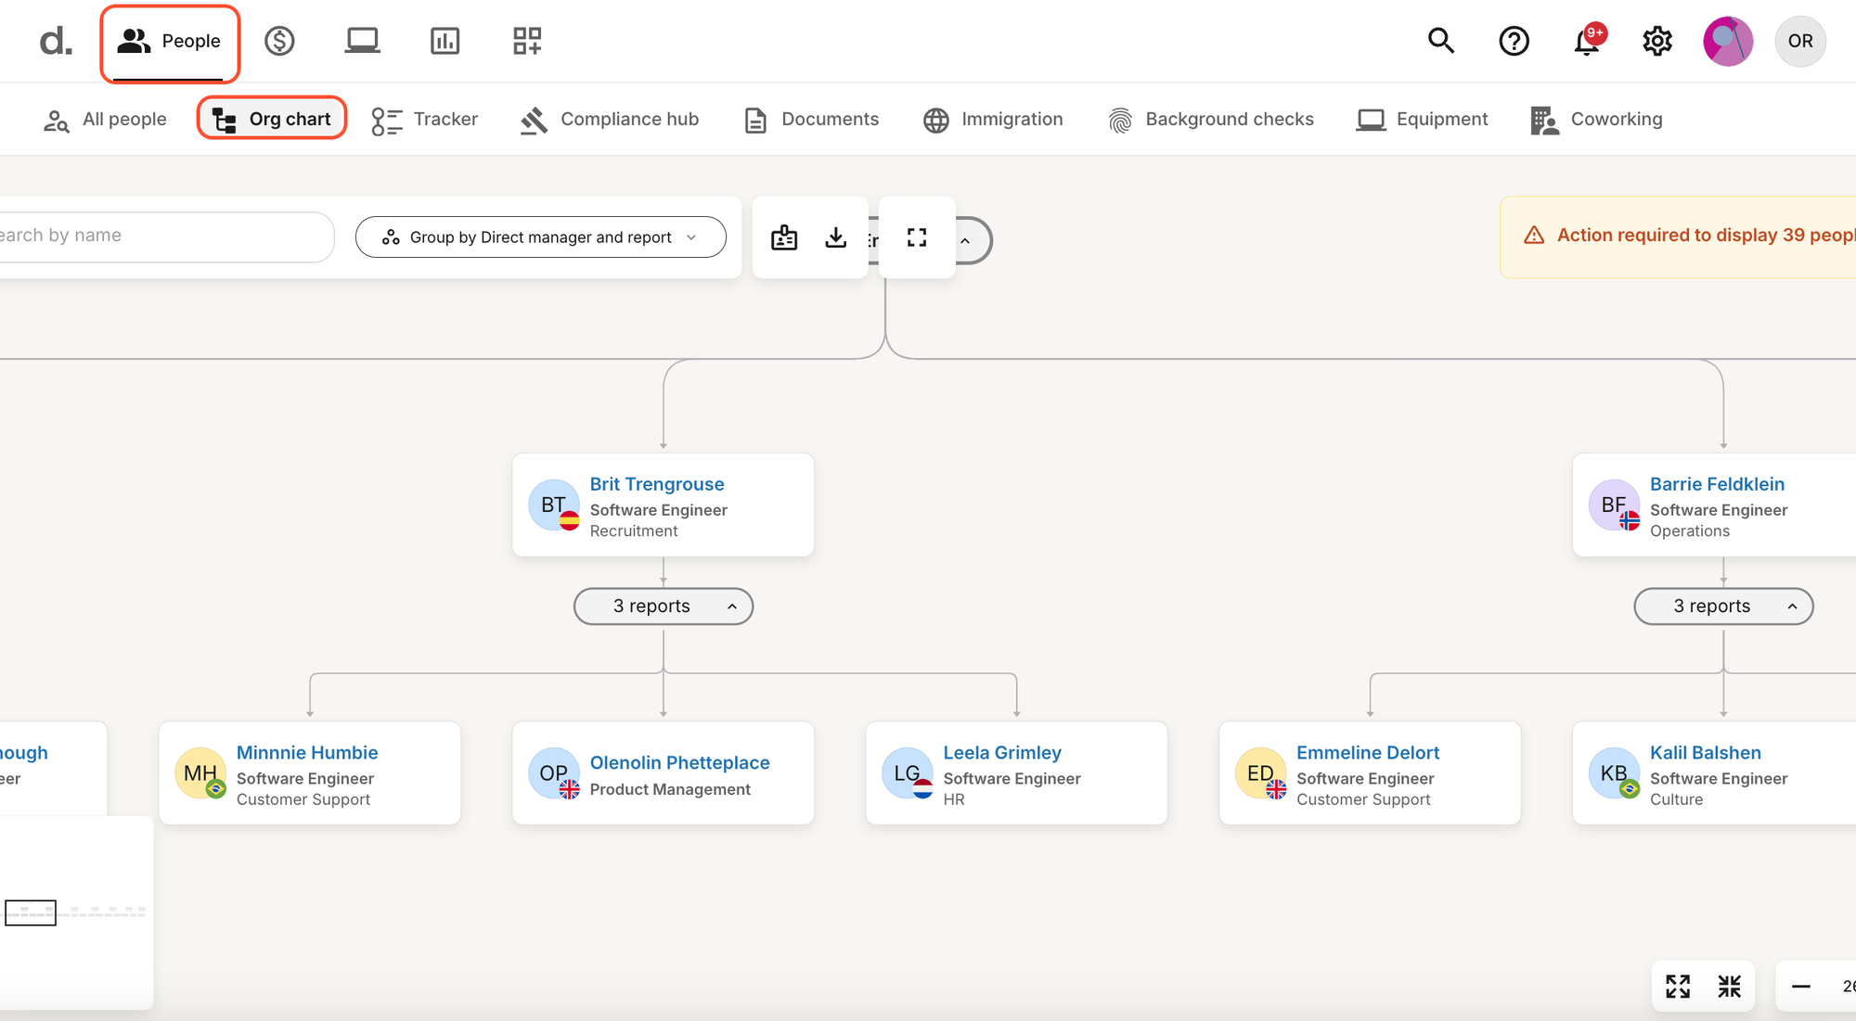Collapse Barrie Feldklein's 3 reports
Viewport: 1856px width, 1021px height.
(1723, 606)
